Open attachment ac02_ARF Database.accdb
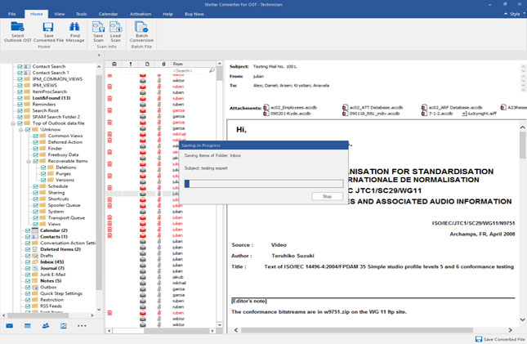Screen dimensions: 527x344 tap(452, 108)
